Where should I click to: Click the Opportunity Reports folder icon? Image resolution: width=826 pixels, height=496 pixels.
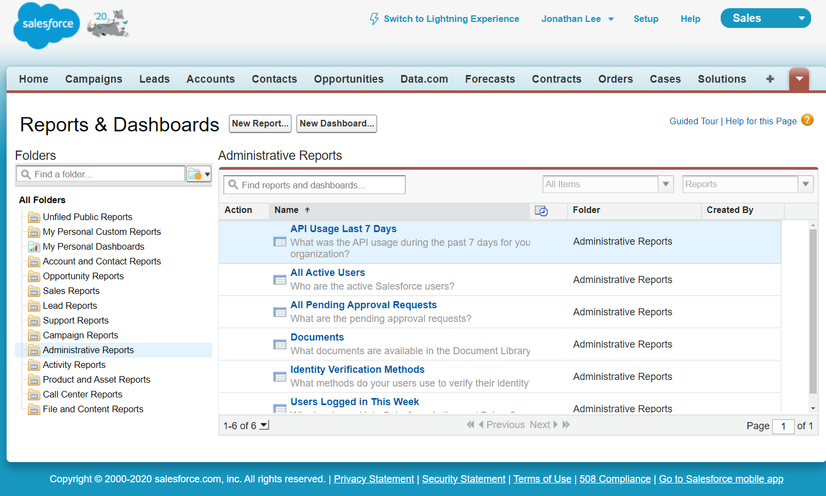click(34, 276)
